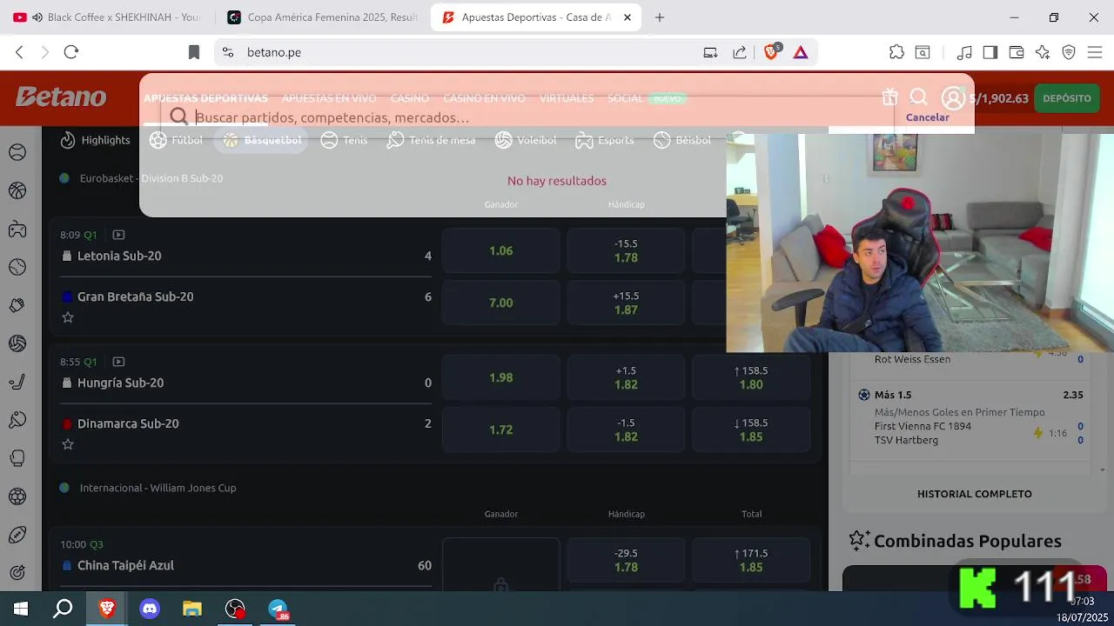Viewport: 1114px width, 626px height.
Task: Select the darts target icon in sidebar
Action: coord(17,573)
